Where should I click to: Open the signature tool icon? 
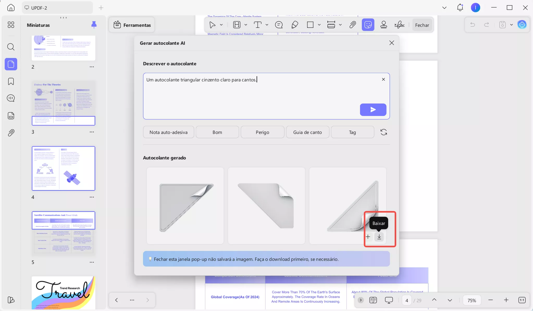point(399,25)
